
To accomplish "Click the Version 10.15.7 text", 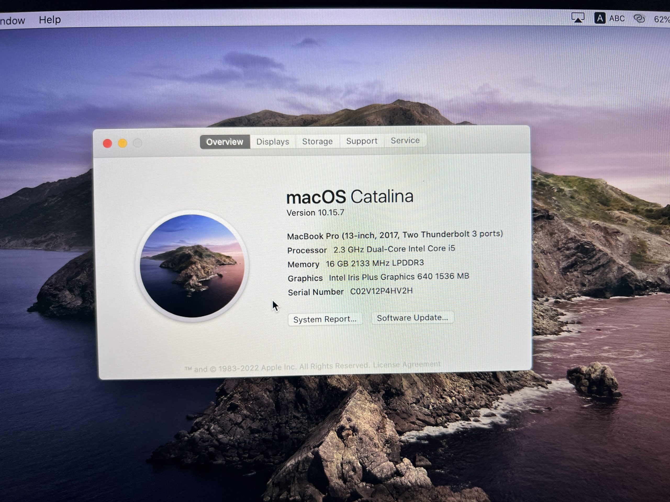I will [x=315, y=213].
